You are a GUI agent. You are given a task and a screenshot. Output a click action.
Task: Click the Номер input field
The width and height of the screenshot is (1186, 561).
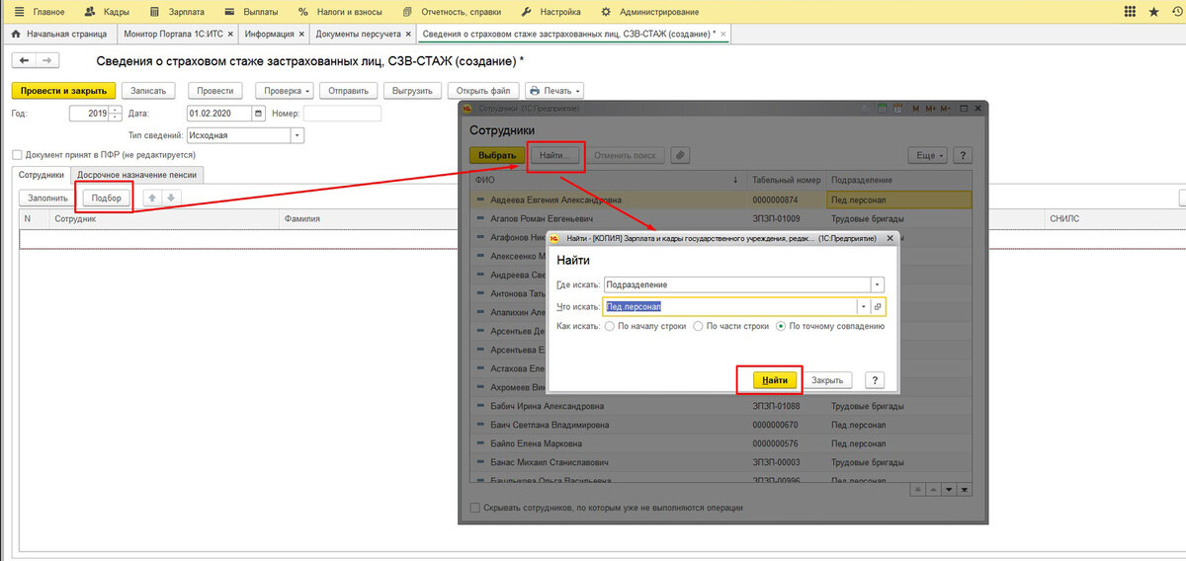point(342,114)
